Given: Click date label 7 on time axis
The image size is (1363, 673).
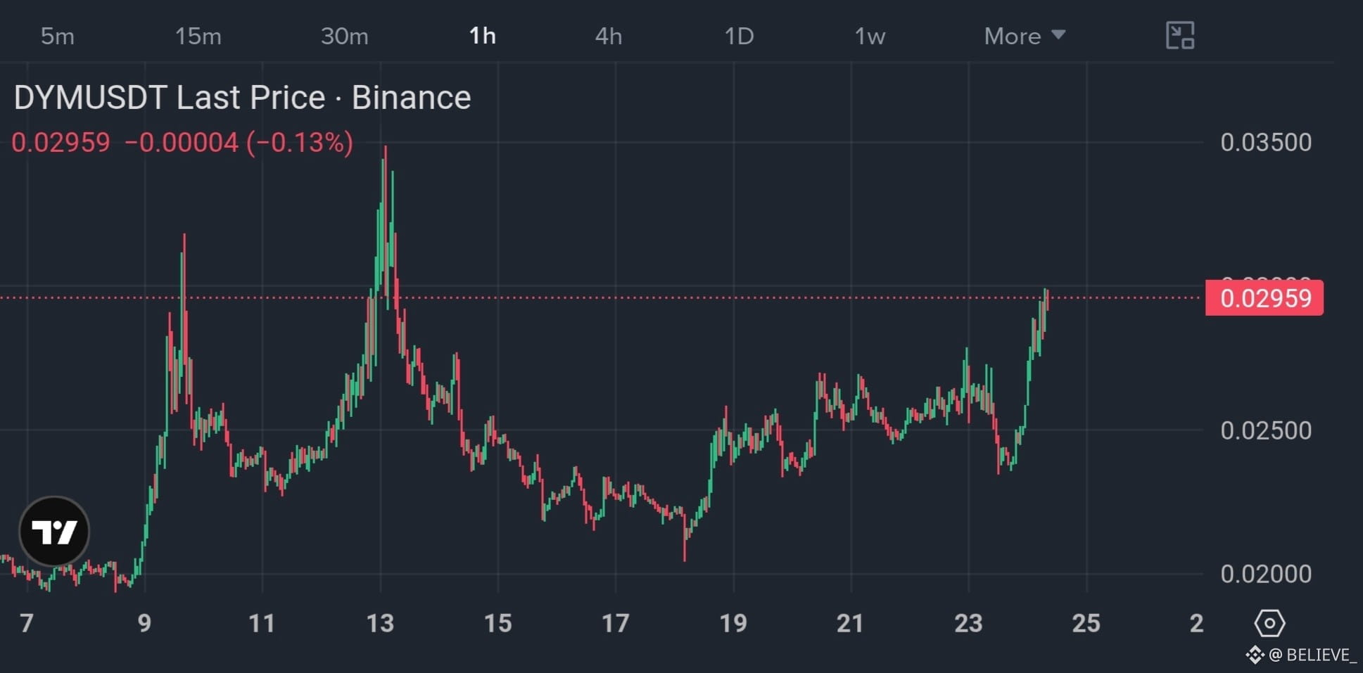Looking at the screenshot, I should (x=27, y=623).
